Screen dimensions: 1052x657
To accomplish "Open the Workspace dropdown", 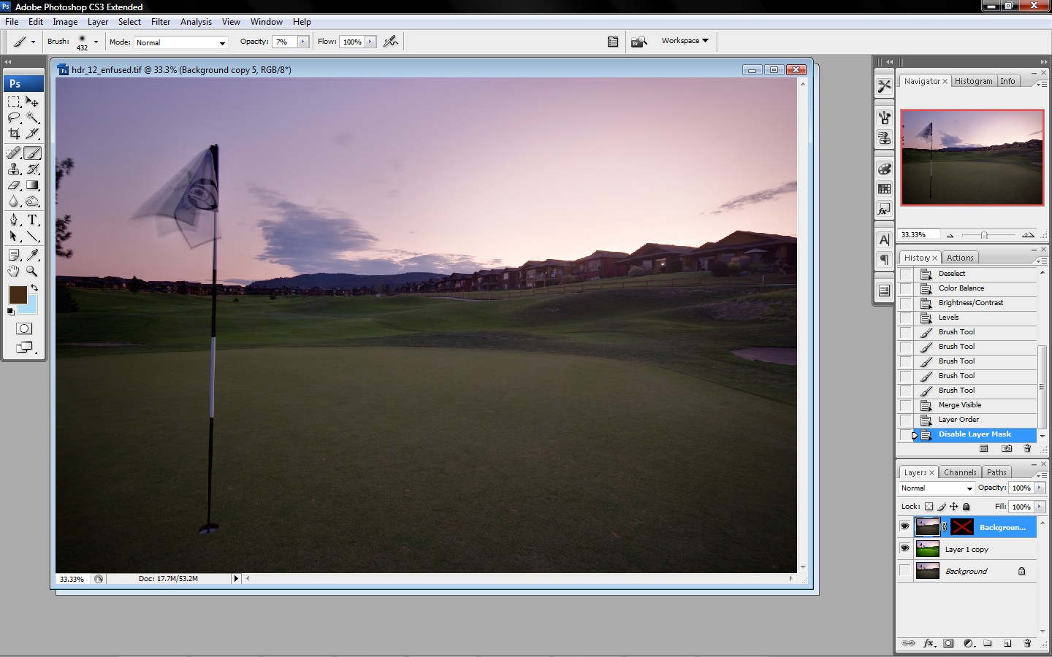I will [685, 41].
